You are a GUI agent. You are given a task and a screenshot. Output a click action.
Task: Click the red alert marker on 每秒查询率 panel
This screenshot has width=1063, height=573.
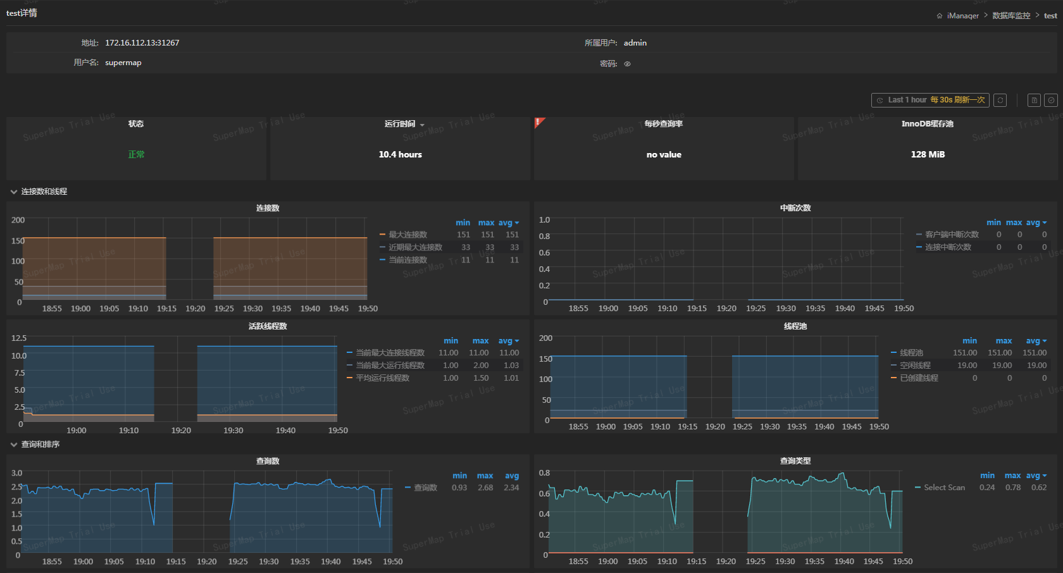(x=538, y=122)
